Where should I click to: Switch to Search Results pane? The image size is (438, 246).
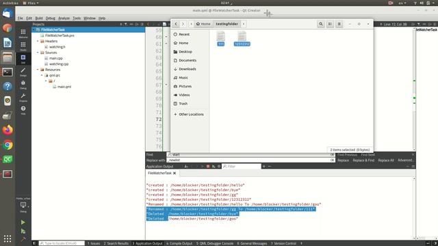click(116, 243)
